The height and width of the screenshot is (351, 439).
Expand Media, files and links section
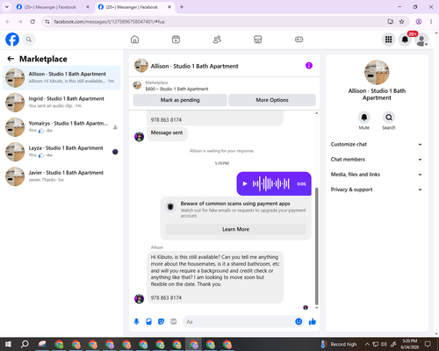click(x=377, y=175)
